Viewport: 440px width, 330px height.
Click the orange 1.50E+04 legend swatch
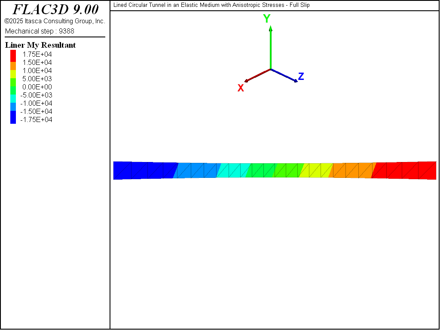(13, 66)
